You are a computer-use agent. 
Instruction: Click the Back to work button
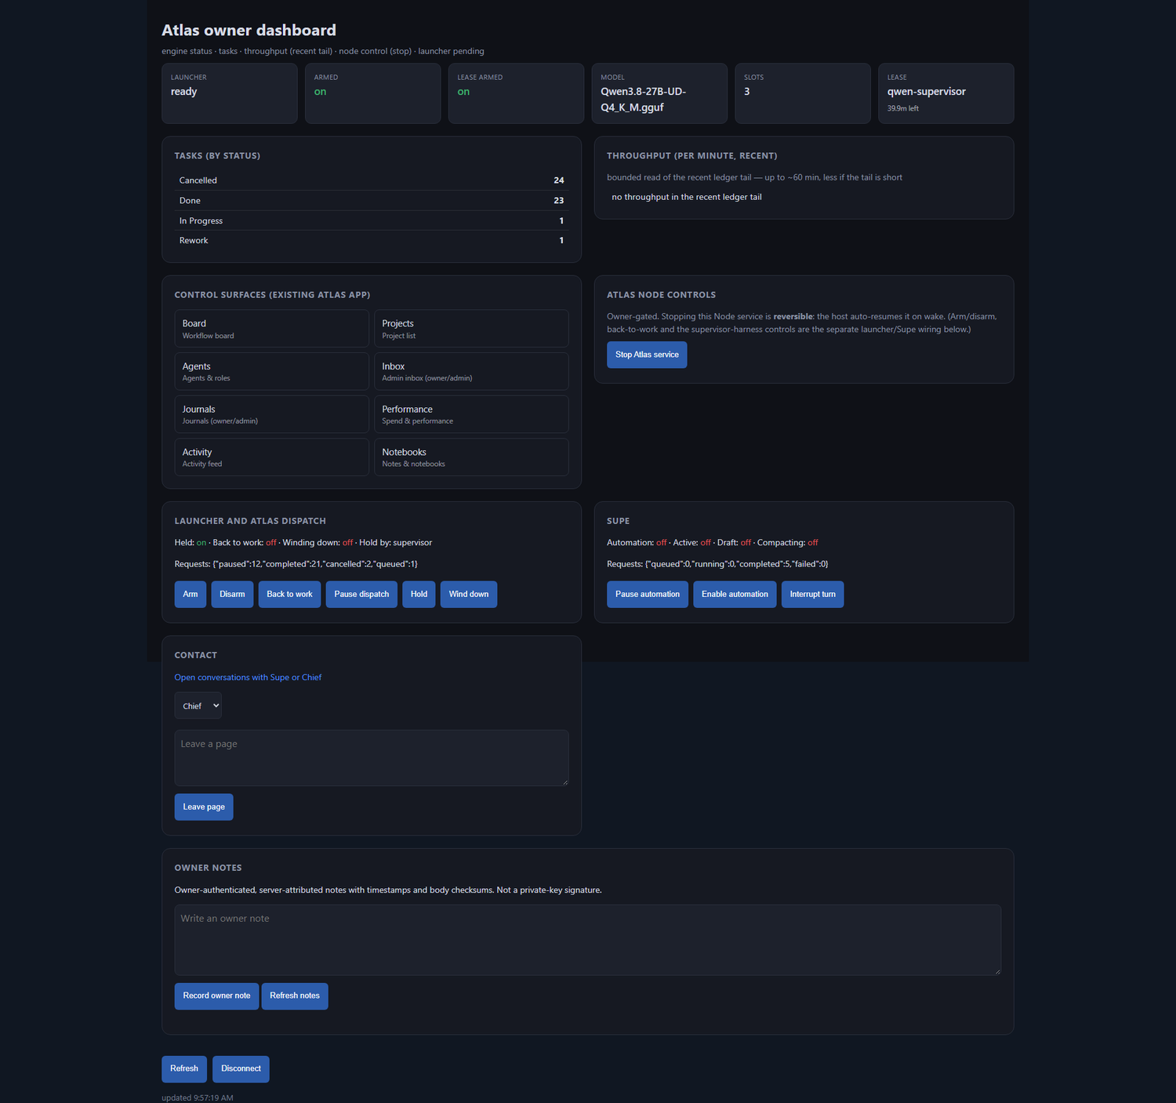(x=289, y=595)
